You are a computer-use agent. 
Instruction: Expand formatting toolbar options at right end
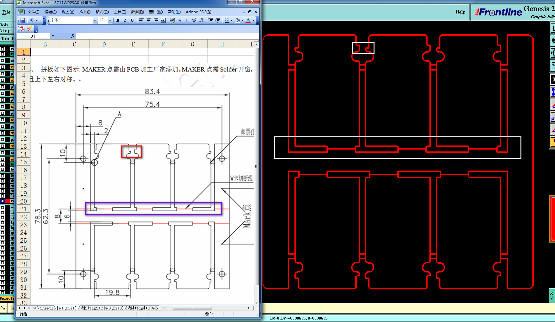pos(257,21)
